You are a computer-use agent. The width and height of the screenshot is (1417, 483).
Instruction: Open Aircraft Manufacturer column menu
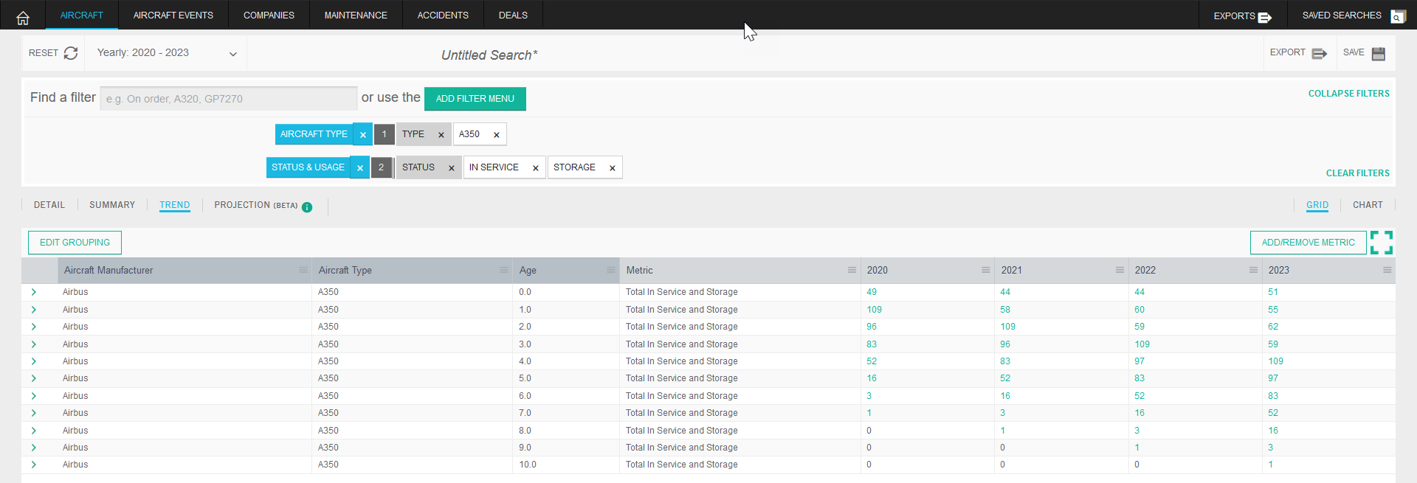pos(303,270)
